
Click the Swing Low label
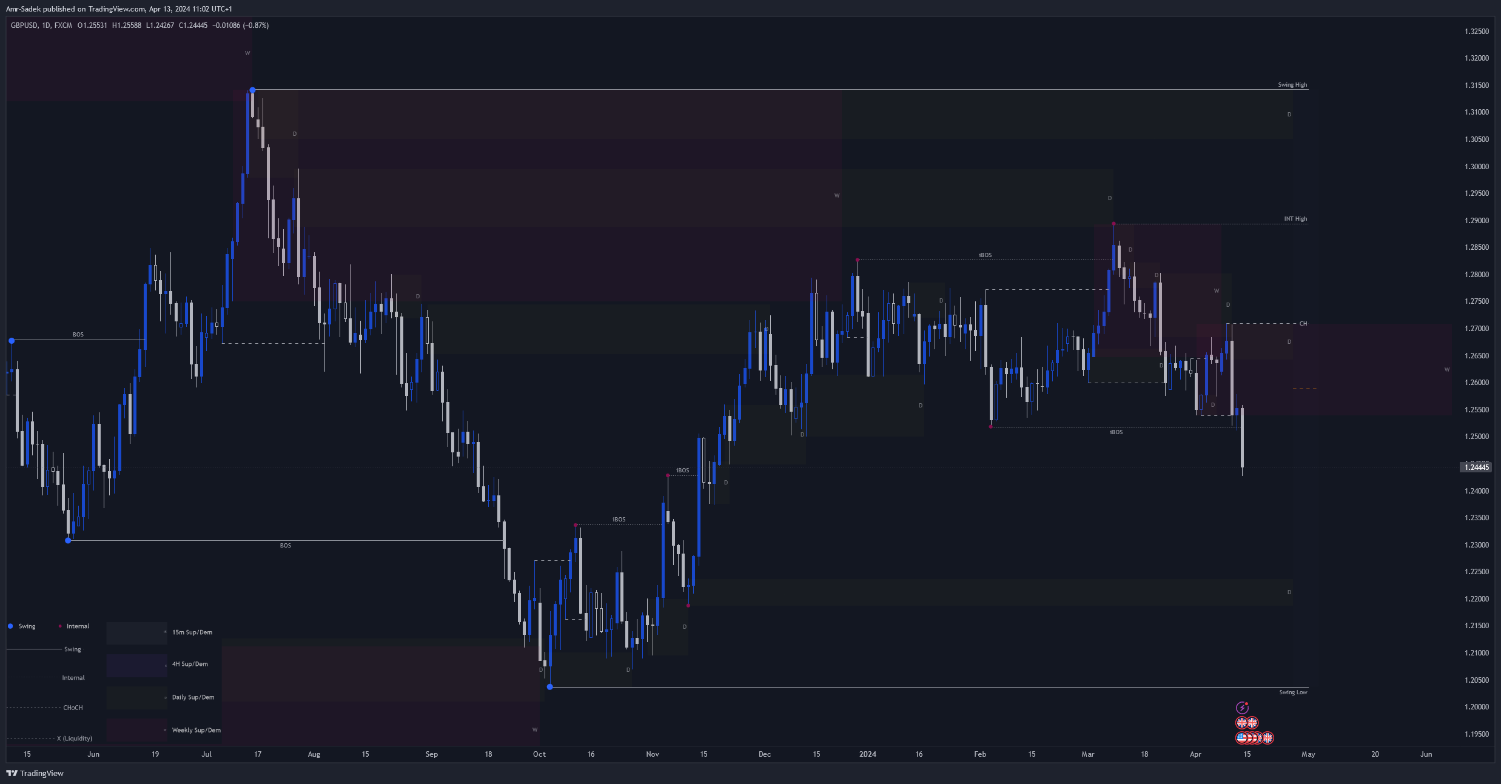coord(1293,692)
